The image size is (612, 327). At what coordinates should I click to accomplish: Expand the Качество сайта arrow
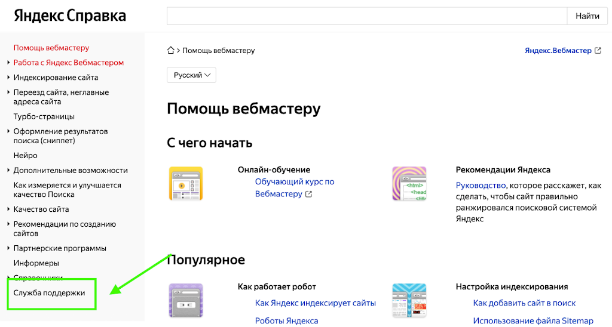8,209
